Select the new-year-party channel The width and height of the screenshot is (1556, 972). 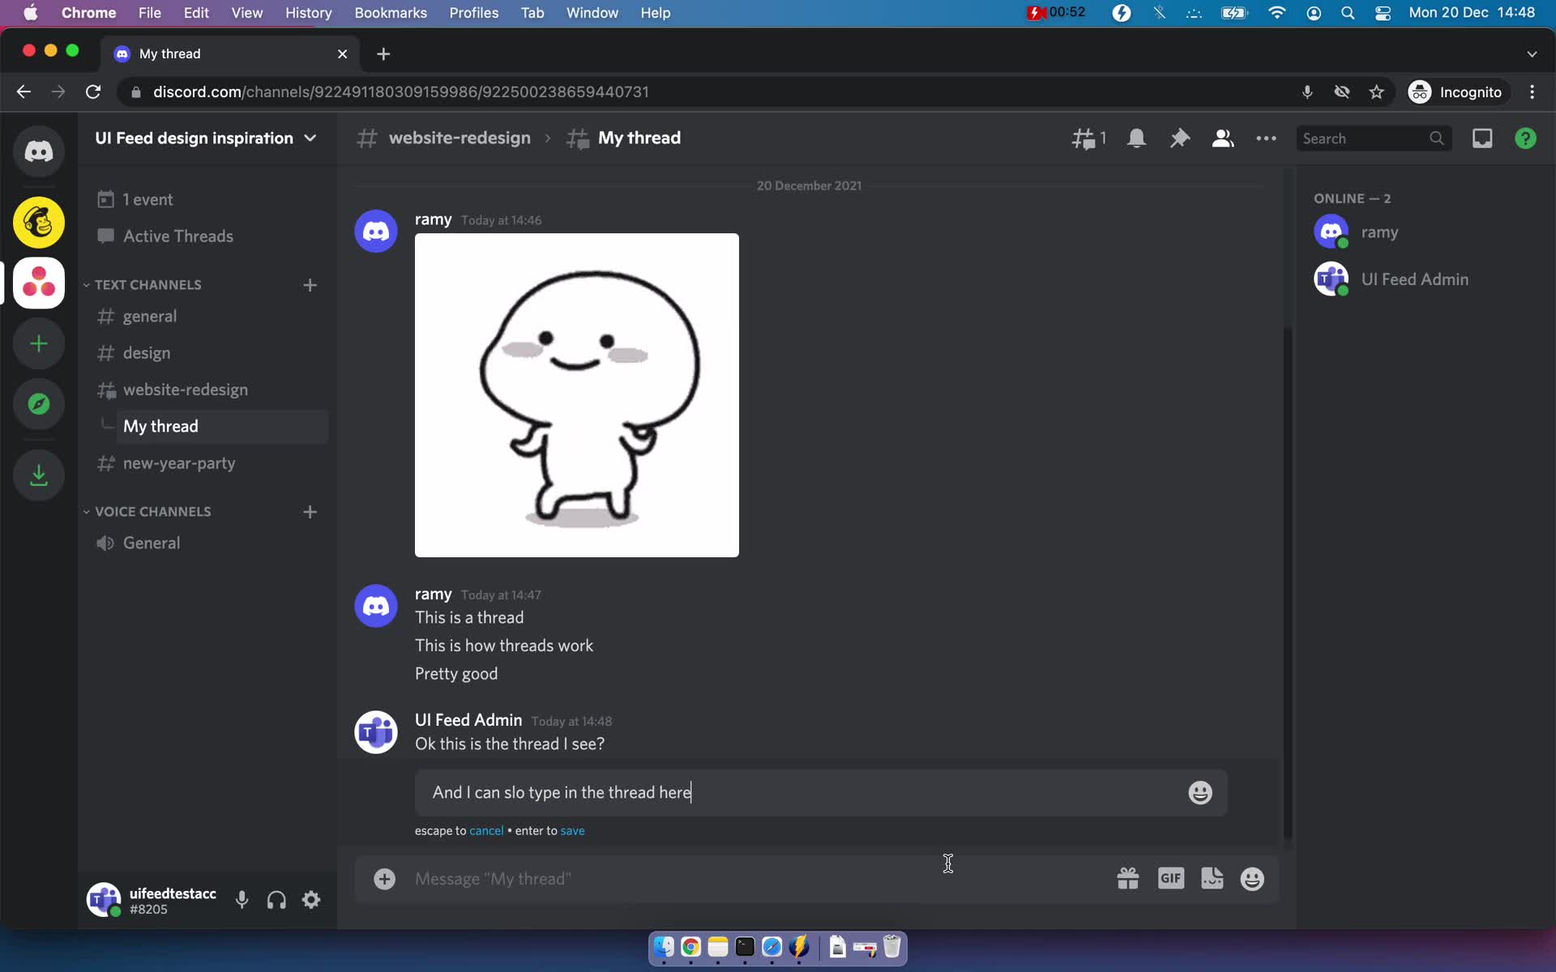coord(179,463)
